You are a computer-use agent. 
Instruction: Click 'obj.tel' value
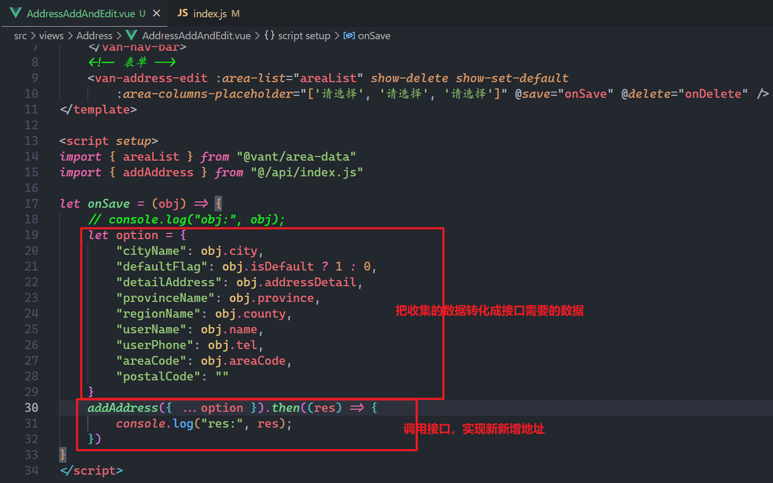tap(233, 345)
